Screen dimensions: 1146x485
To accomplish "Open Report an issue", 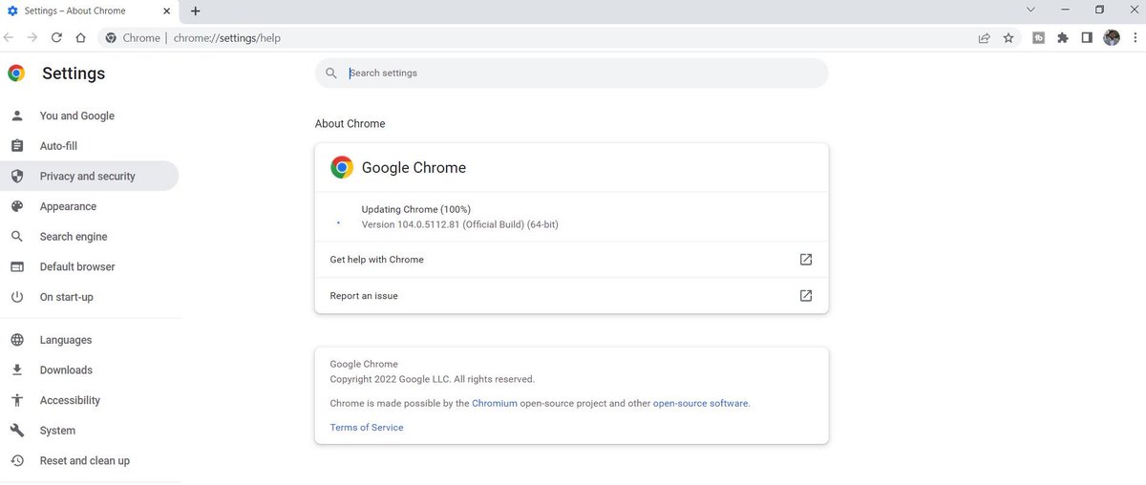I will pyautogui.click(x=571, y=296).
